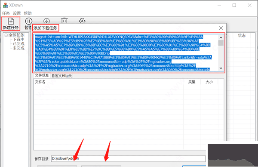Select 未完成 in the task tree

coord(18,48)
